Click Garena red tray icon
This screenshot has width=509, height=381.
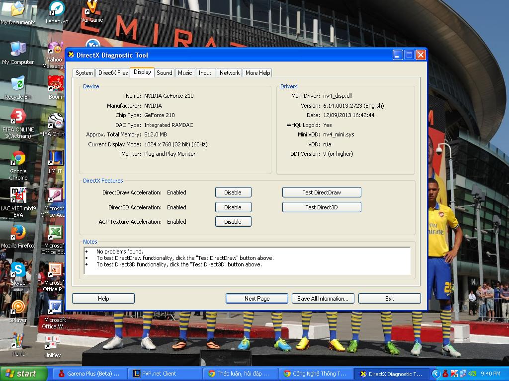pyautogui.click(x=445, y=374)
